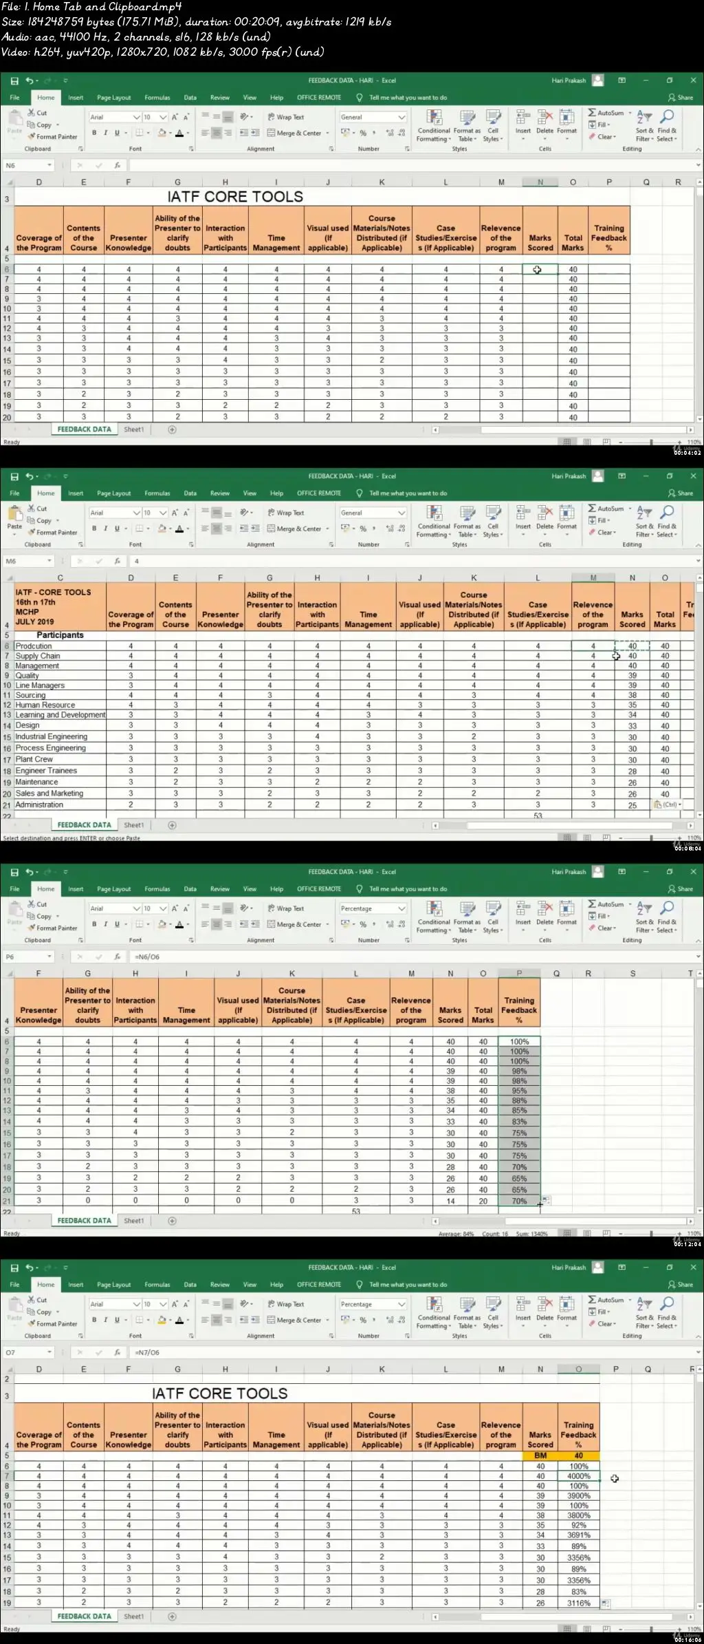Open Insert tab in the 00:04:02 frame
The width and height of the screenshot is (704, 1644).
[76, 98]
